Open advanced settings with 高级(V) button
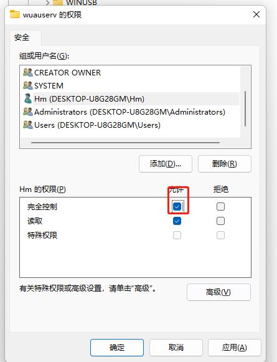Screen dimensions: 277x362 pyautogui.click(x=218, y=292)
